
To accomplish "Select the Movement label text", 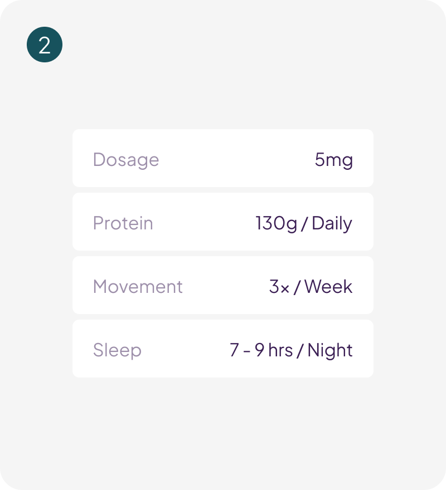I will (x=138, y=287).
